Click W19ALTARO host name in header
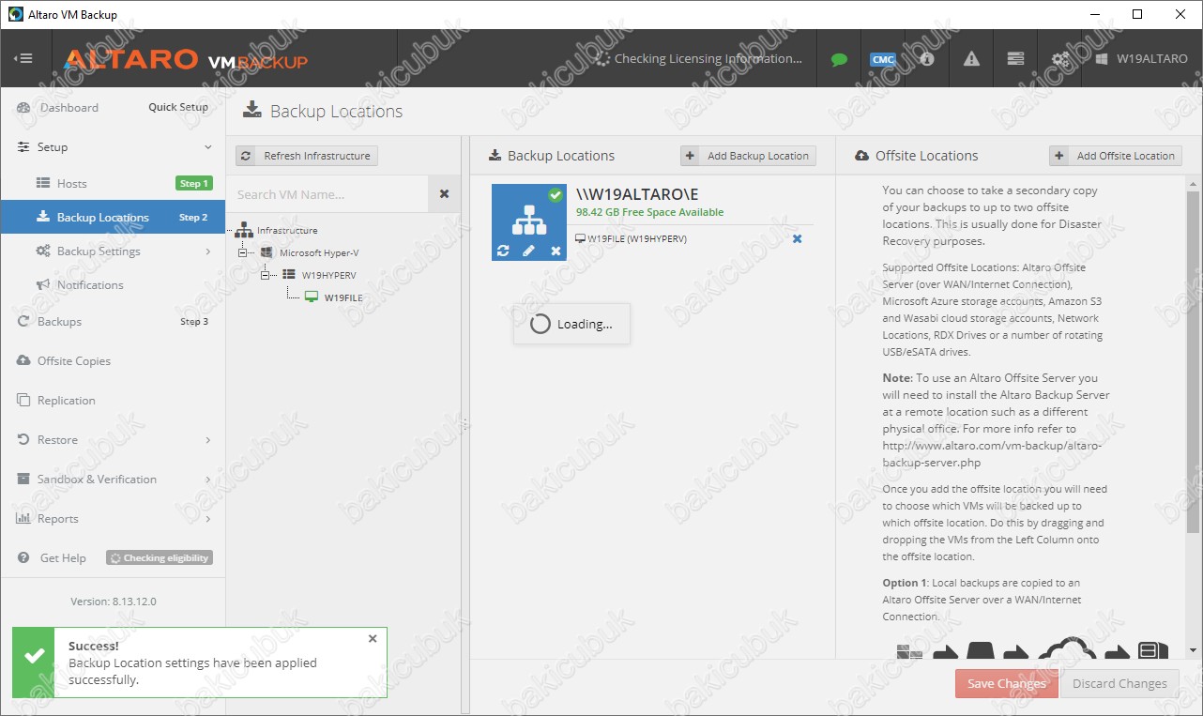The width and height of the screenshot is (1203, 716). coord(1151,58)
